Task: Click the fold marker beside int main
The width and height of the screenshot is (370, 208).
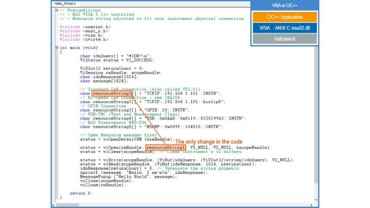Action: click(56, 47)
